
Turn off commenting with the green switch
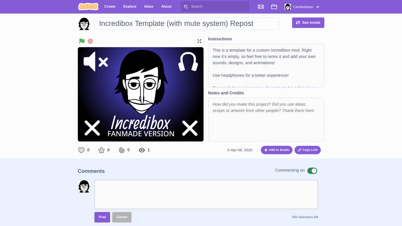(312, 170)
